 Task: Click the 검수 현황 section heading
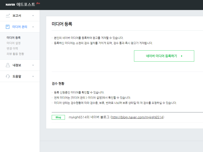[x=58, y=84]
